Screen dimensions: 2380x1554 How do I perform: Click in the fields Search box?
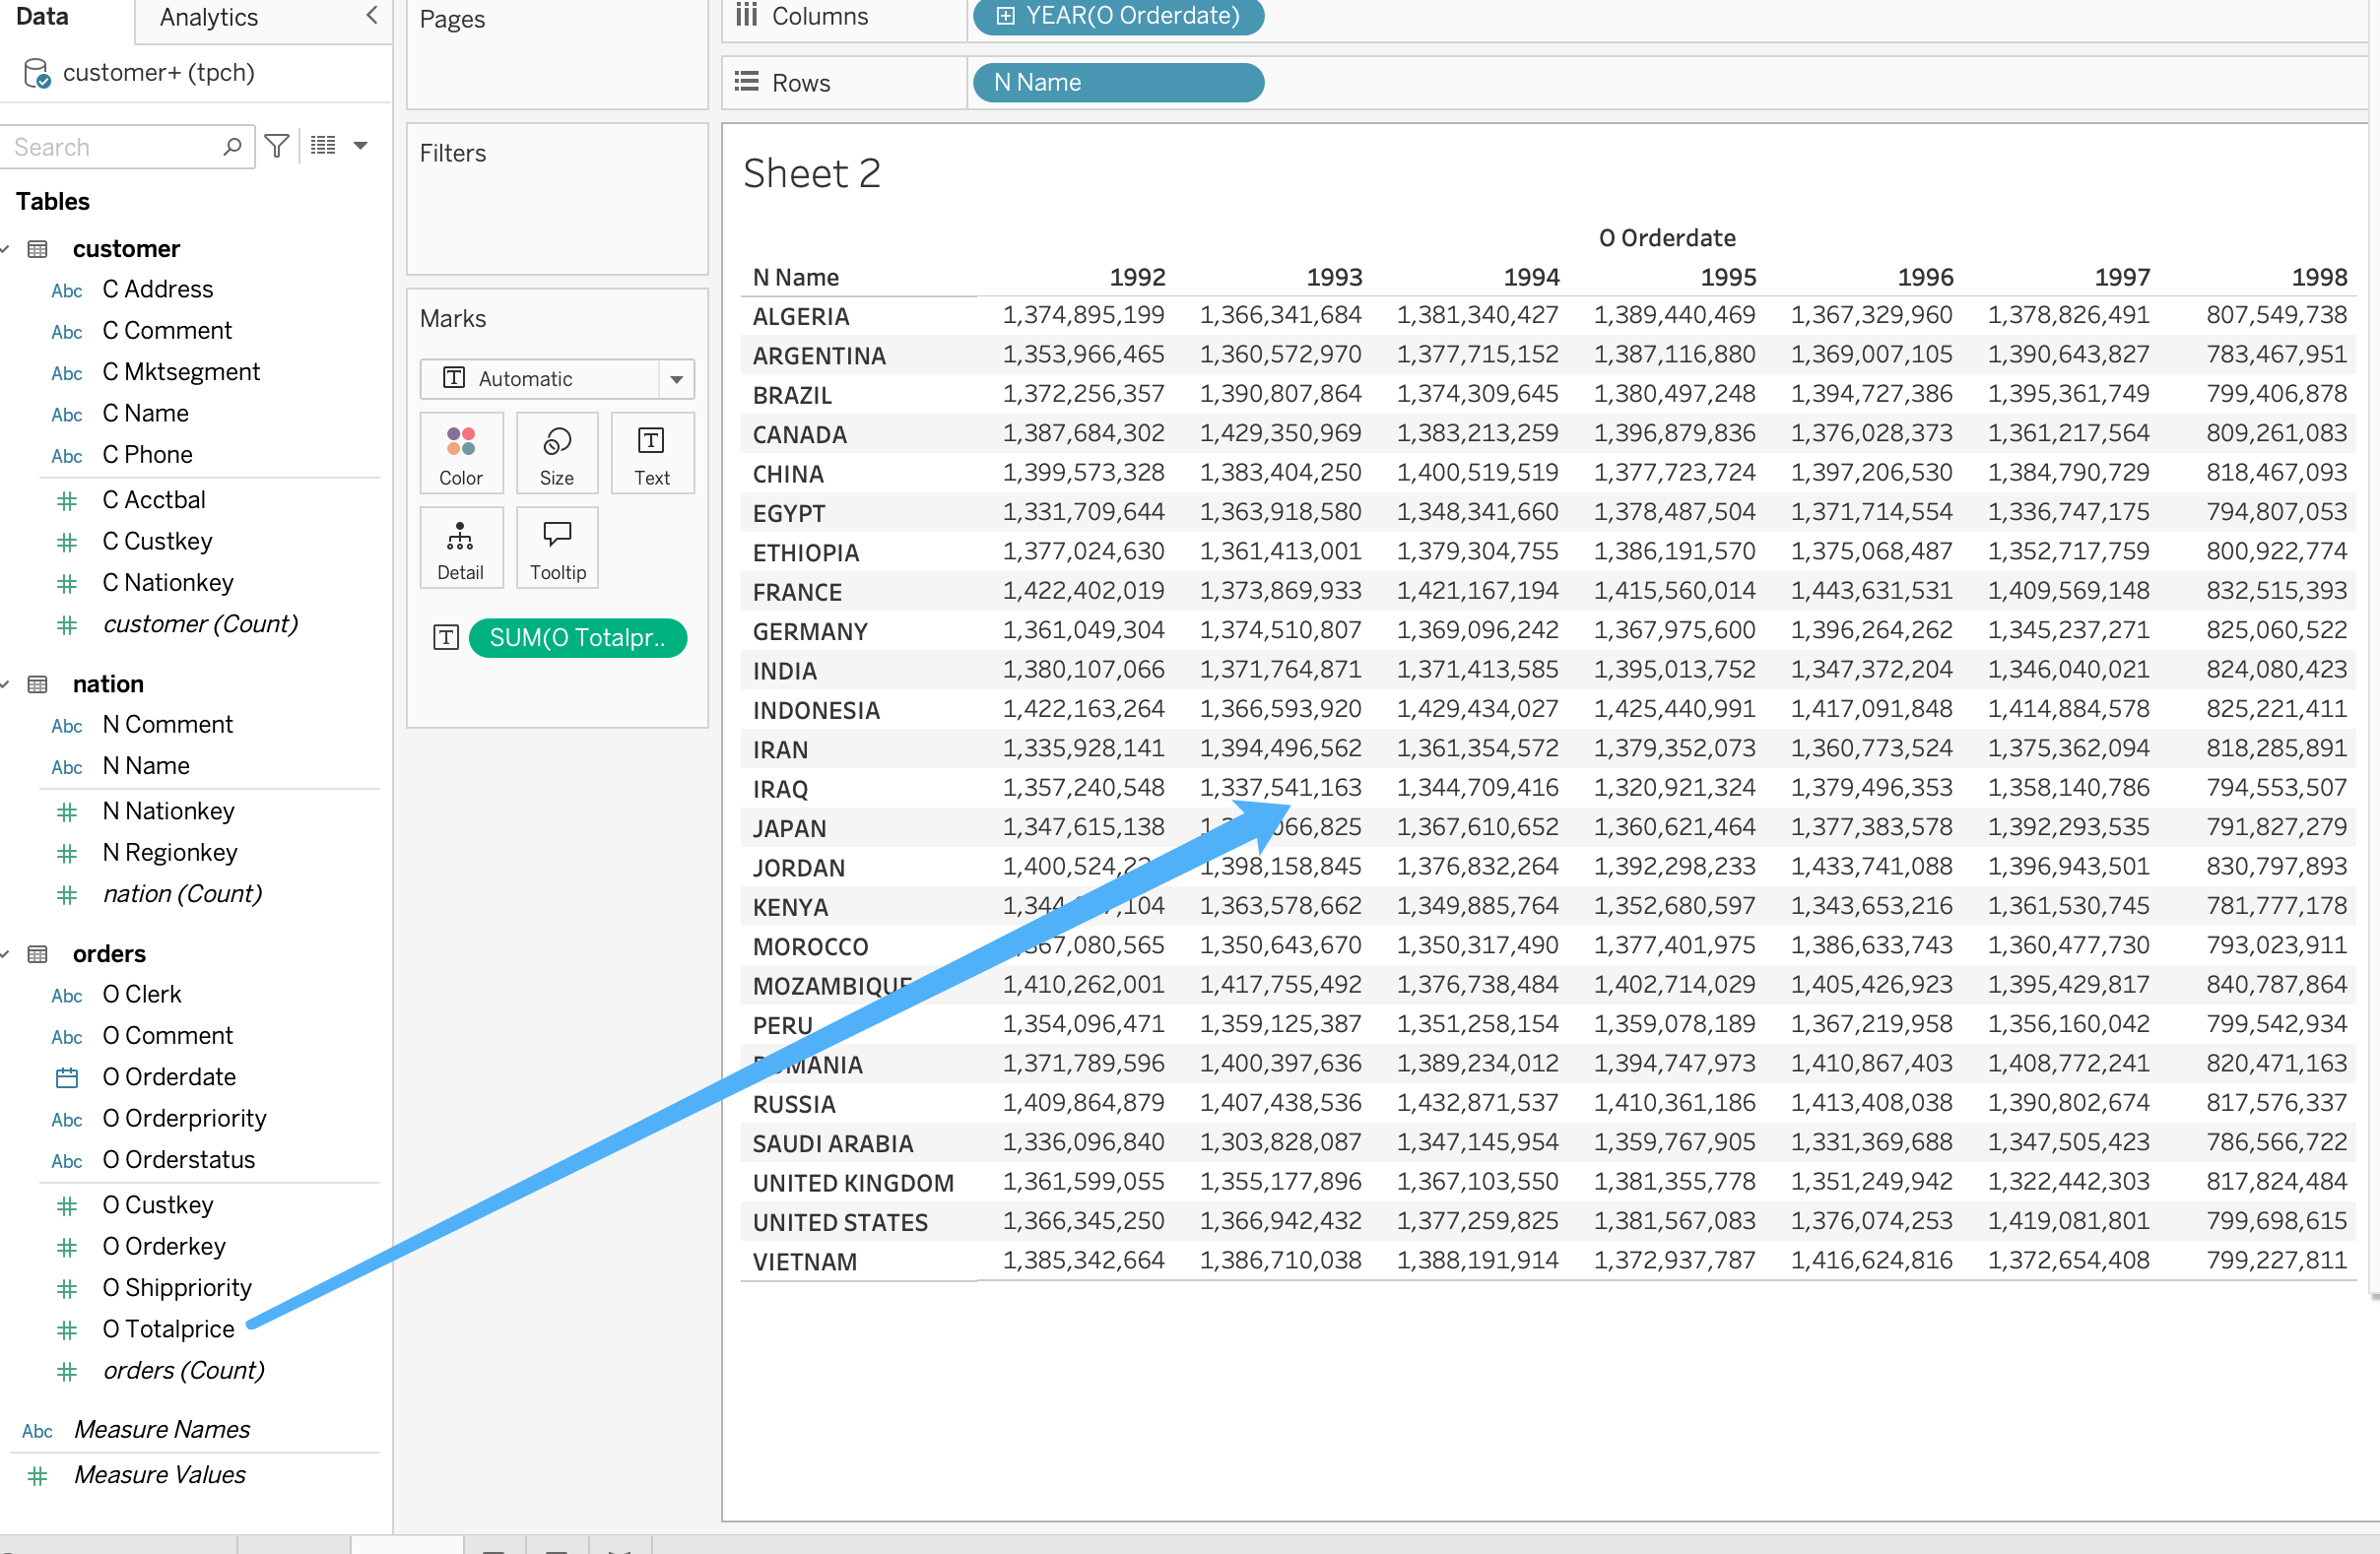point(110,147)
